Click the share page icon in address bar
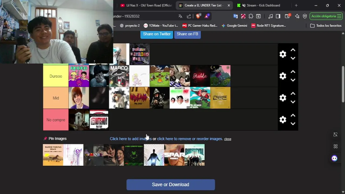Viewport: 345px width, 194px height. (189, 16)
